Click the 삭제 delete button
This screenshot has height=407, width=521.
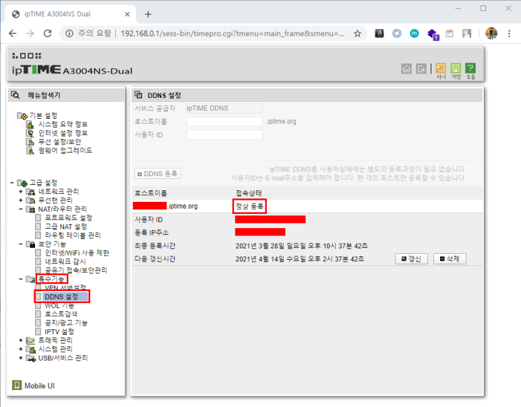pyautogui.click(x=450, y=259)
